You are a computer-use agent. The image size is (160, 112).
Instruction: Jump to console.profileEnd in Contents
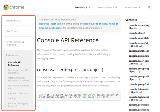pyautogui.click(x=138, y=110)
